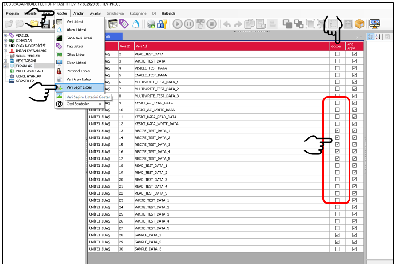Image resolution: width=397 pixels, height=267 pixels.
Task: Select GÖRSELLER in project tree
Action: click(25, 81)
